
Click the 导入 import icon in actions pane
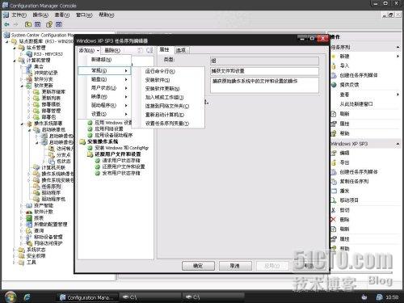click(x=334, y=65)
